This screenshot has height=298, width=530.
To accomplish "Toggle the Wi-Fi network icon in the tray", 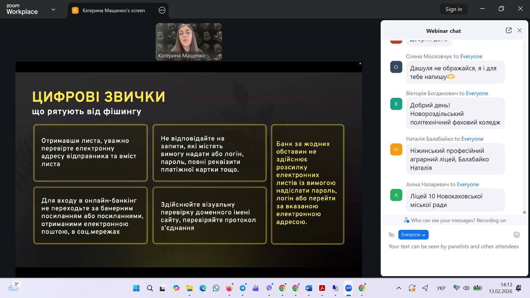I will pyautogui.click(x=456, y=288).
